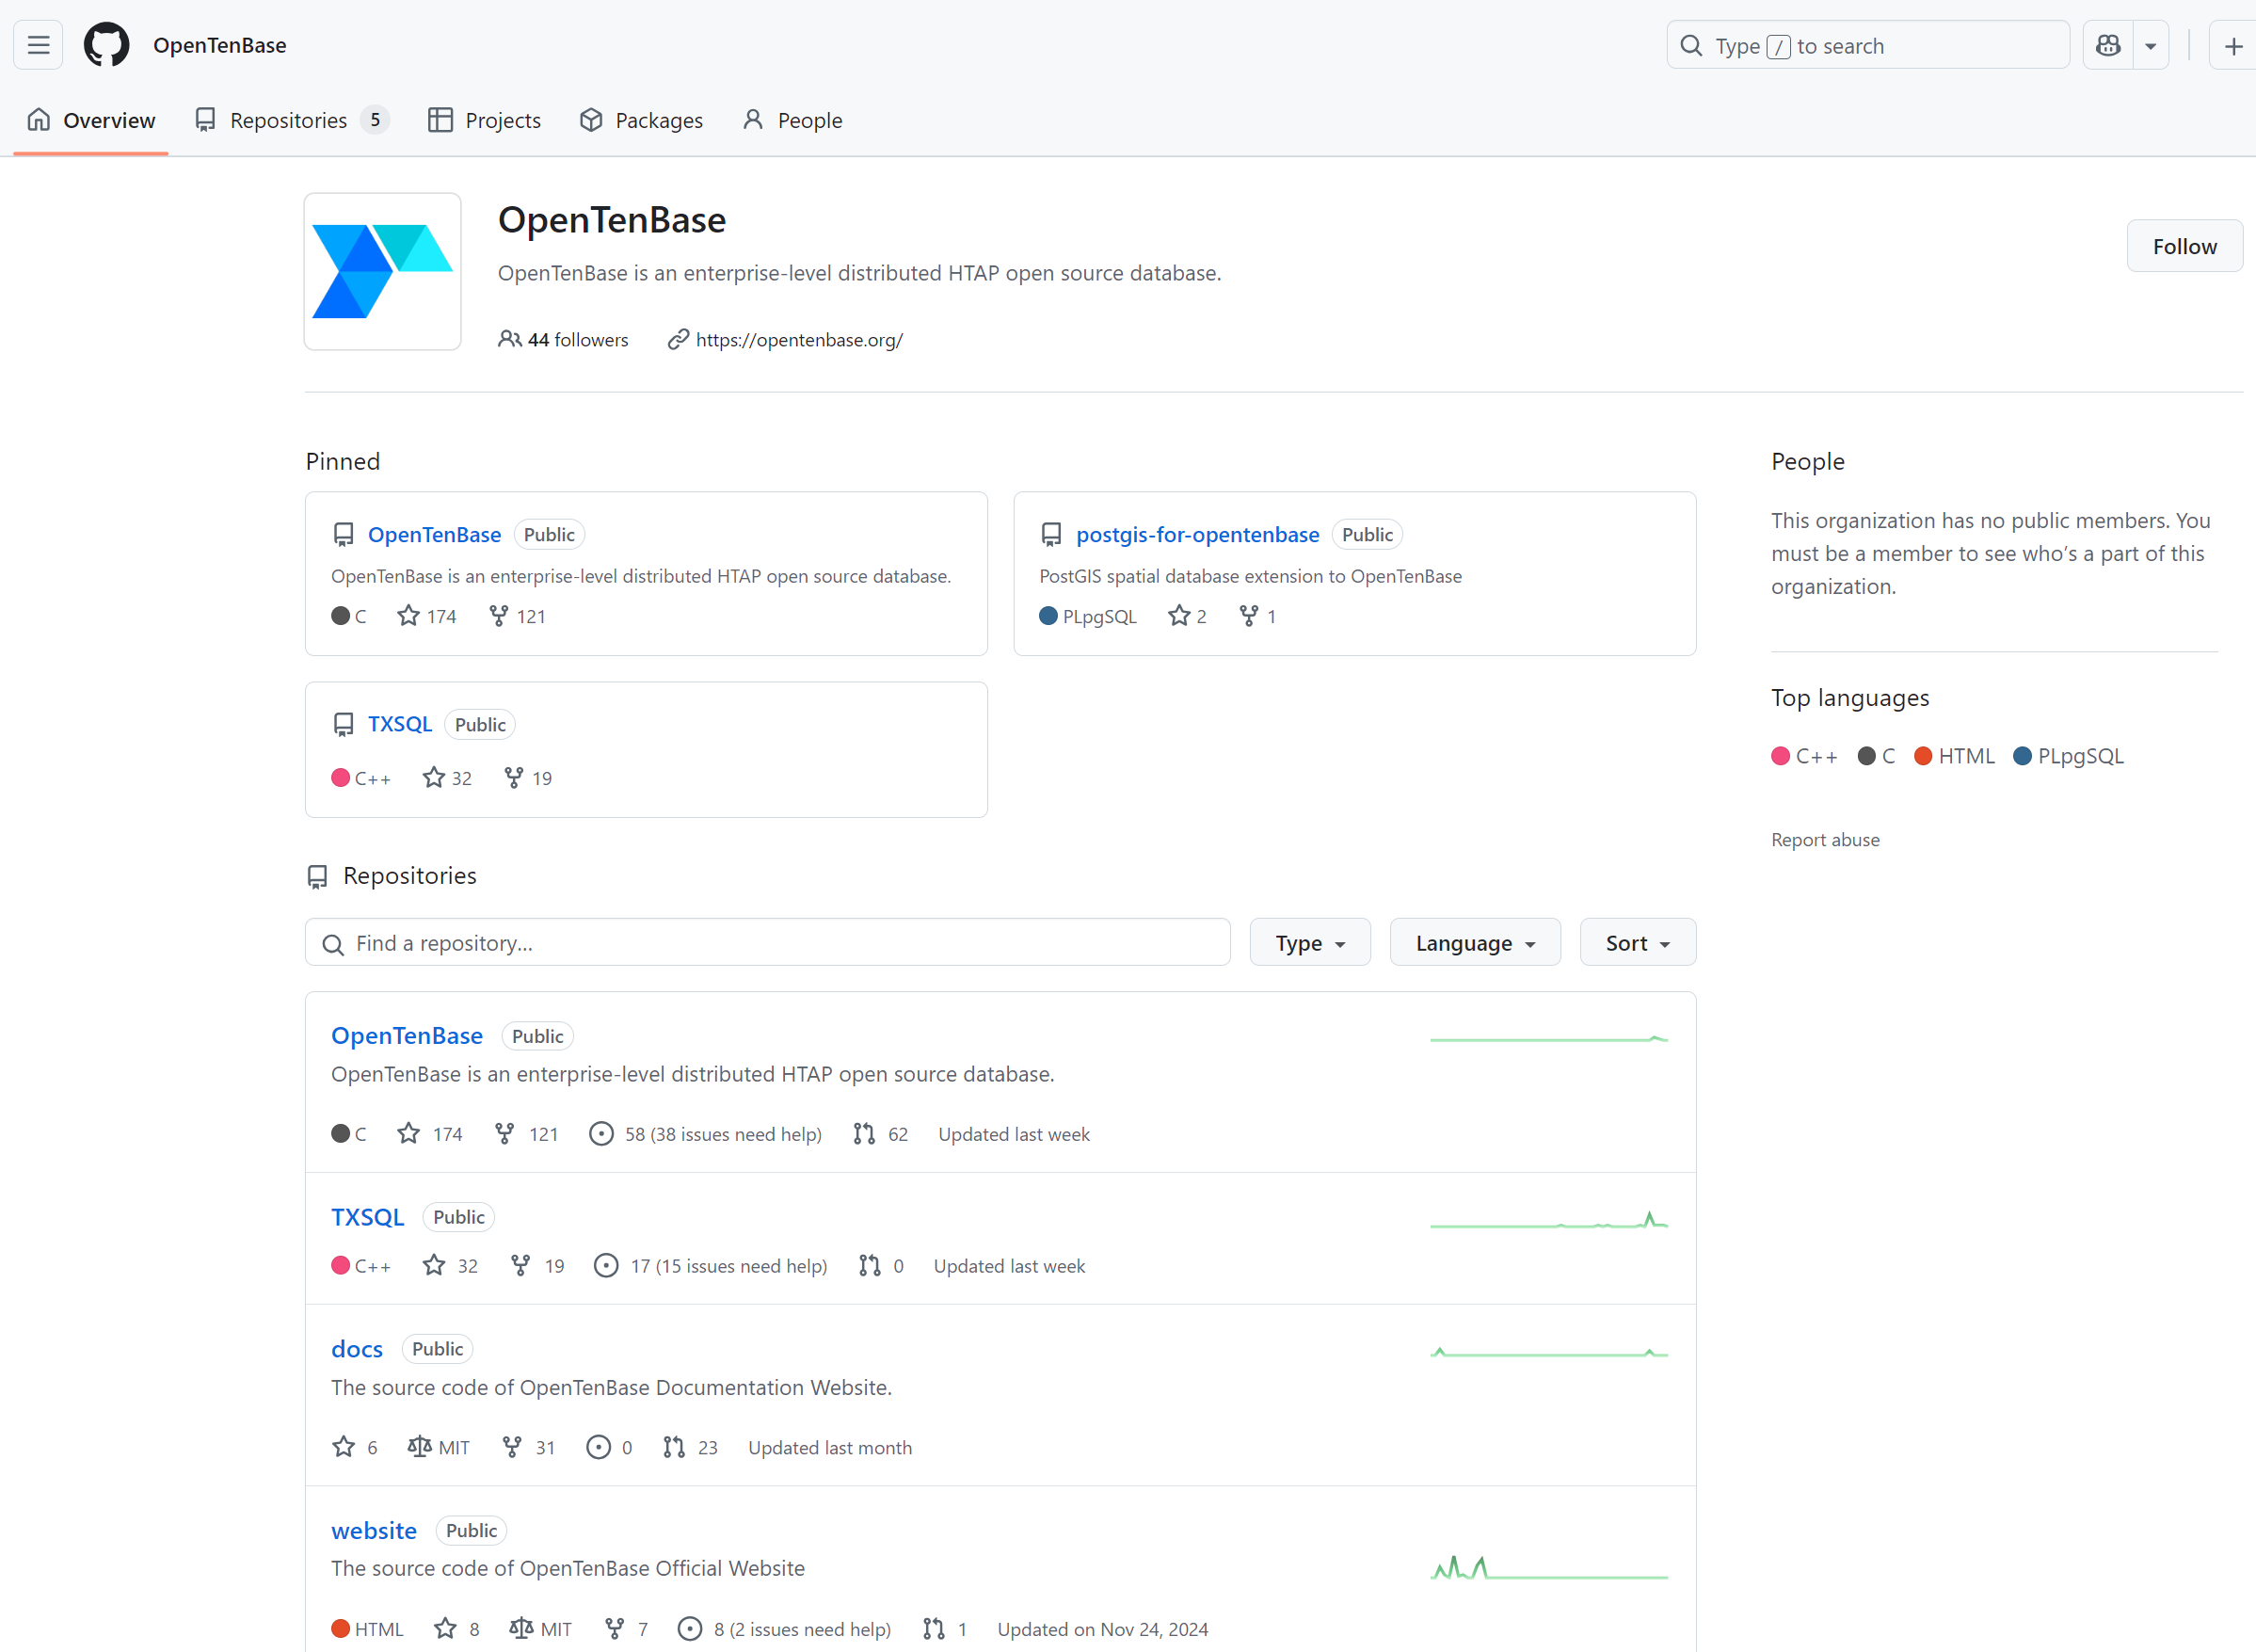The image size is (2256, 1652).
Task: Open the People tab
Action: click(792, 120)
